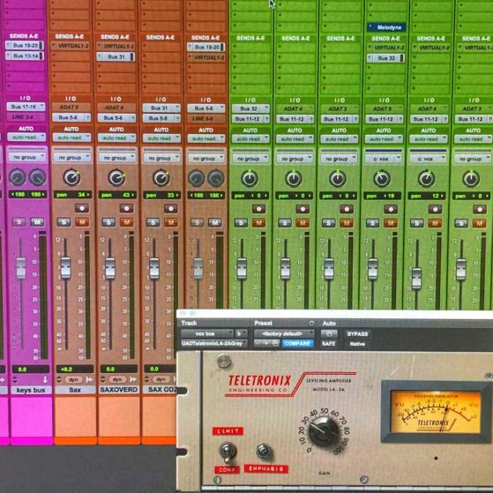Click the up-down arrows icon on Sax track
493x493 pixels.
pyautogui.click(x=59, y=380)
